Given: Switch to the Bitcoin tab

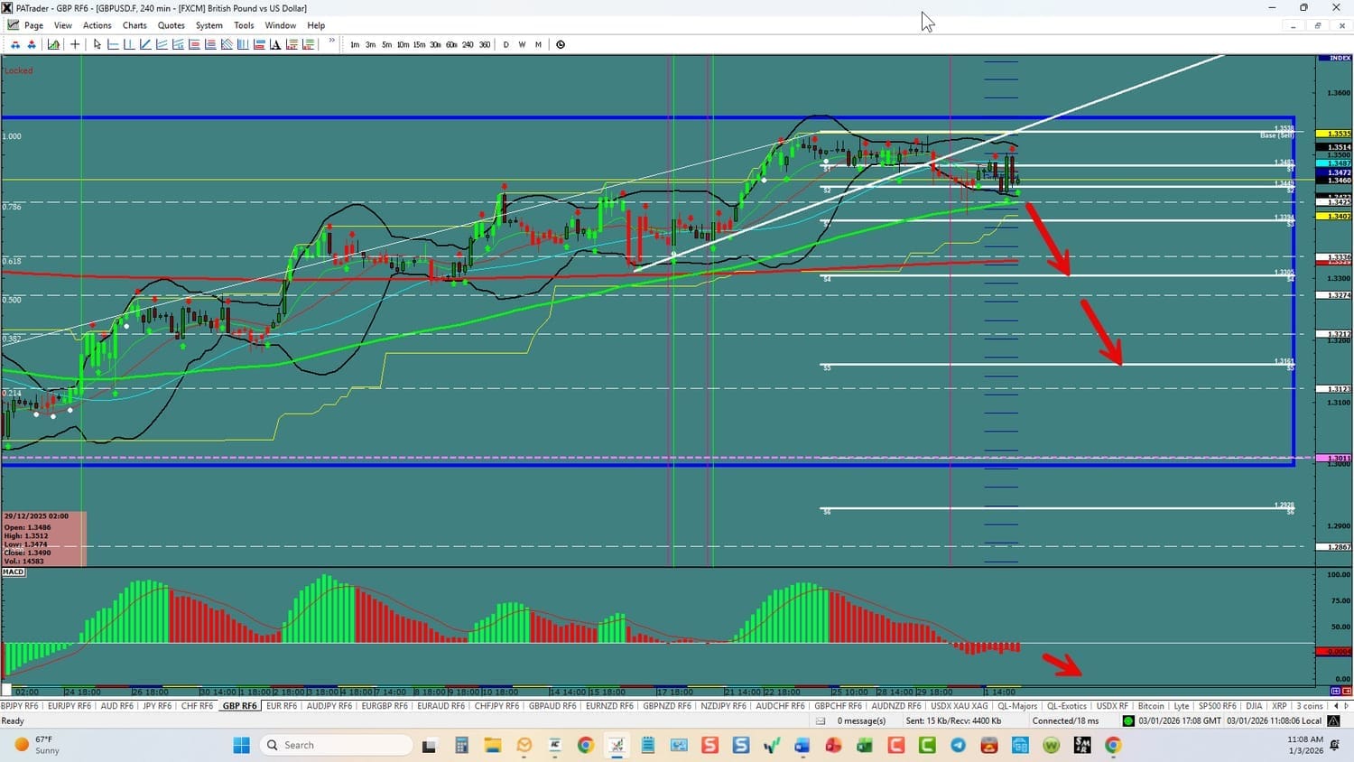Looking at the screenshot, I should click(x=1151, y=706).
